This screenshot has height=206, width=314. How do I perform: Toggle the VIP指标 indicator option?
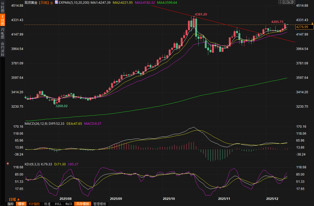34,204
